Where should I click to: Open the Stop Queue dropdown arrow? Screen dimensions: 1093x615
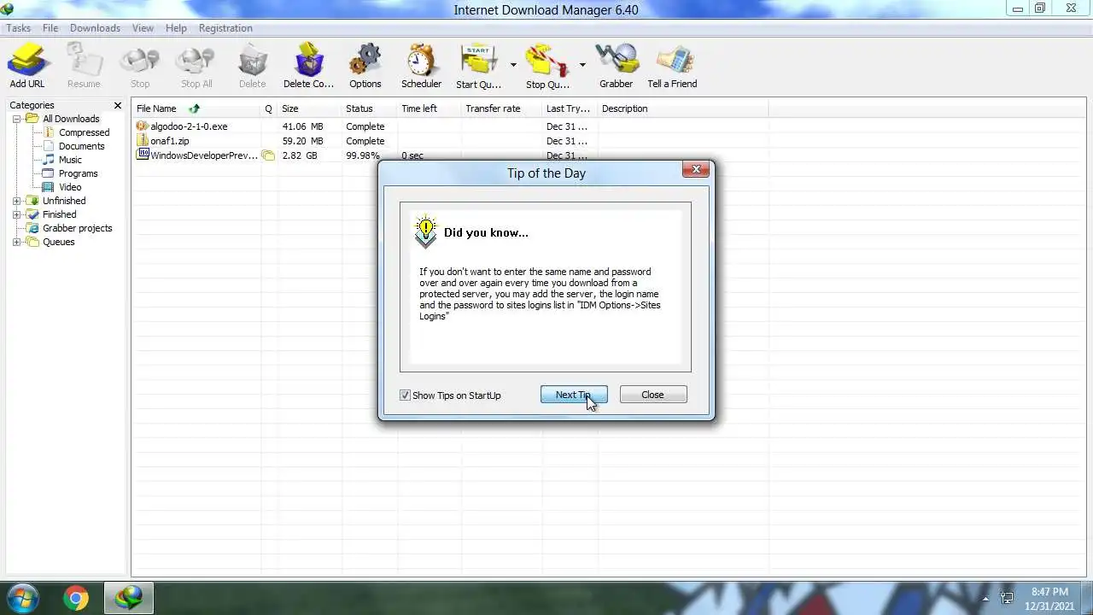582,65
